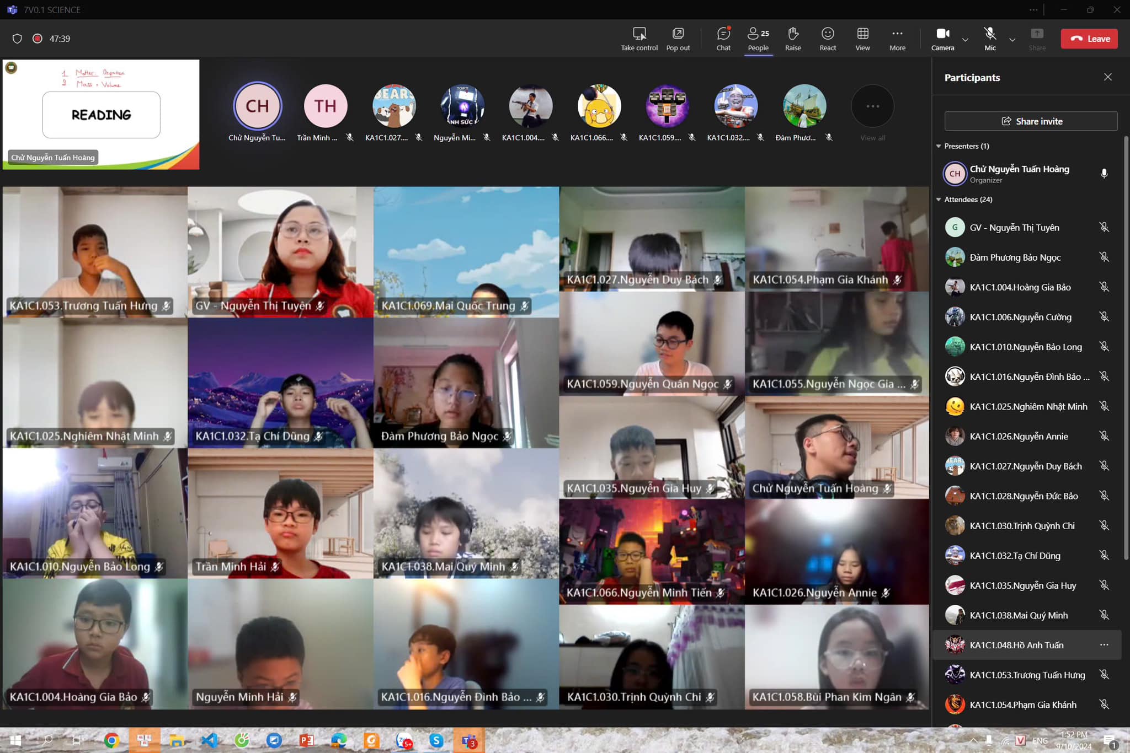Click muted mic beside Đàm Phương Bảo Ngọc
Screen dimensions: 1130x753
pos(1104,257)
